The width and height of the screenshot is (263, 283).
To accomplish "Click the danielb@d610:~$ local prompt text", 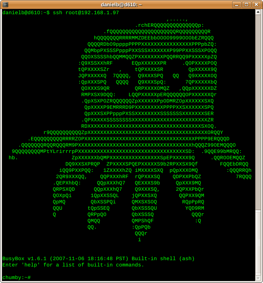I will coord(26,13).
